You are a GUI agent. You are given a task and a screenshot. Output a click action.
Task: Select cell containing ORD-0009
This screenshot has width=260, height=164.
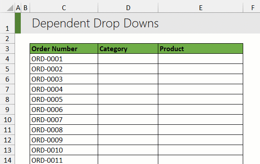click(64, 140)
